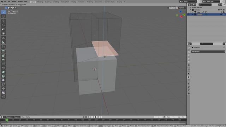Viewport: 226px width, 127px height.
Task: Toggle Collection render camera icon
Action: 224,10
